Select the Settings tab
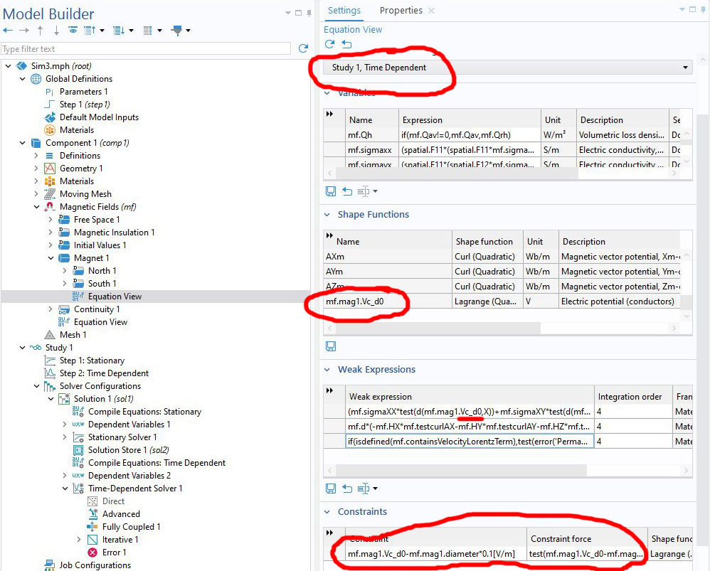 [344, 11]
